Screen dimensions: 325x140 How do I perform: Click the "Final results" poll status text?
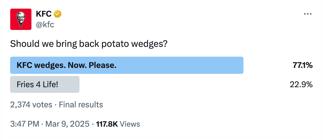[x=81, y=104]
